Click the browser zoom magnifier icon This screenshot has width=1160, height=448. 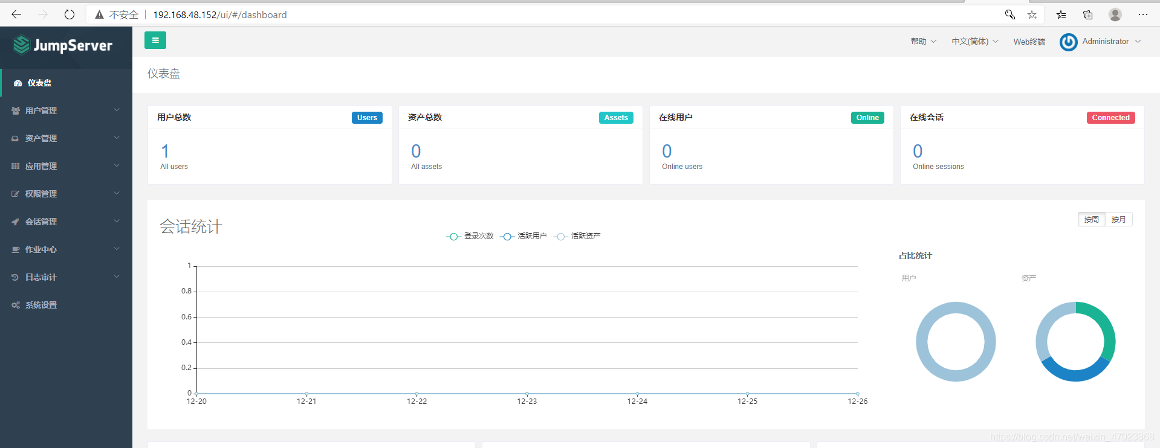[x=1009, y=14]
